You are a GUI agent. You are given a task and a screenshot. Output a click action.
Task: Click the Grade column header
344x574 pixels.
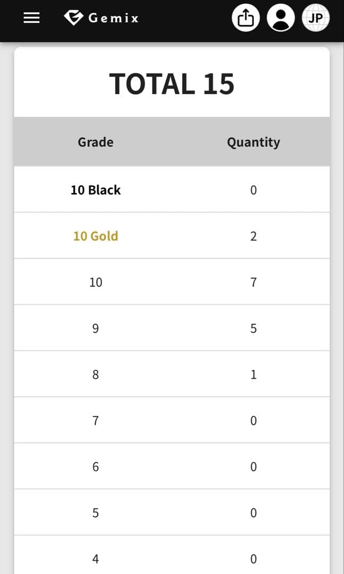[x=96, y=142]
